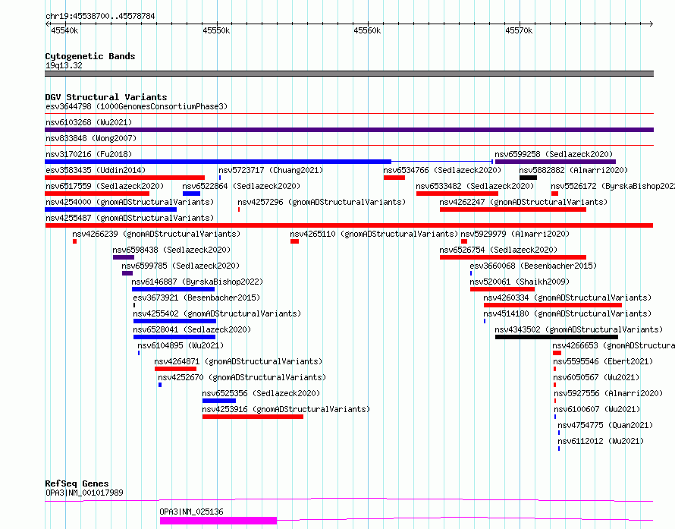
Task: Click the esv3673921 (Besenbacher2015) label
Action: (196, 298)
